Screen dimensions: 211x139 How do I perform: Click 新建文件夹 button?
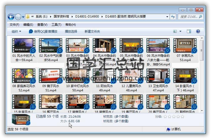click(x=92, y=31)
